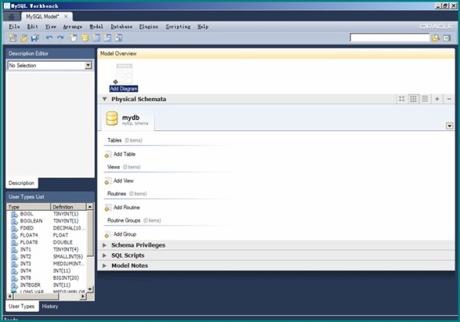
Task: Click the BOOL type icon in User Types
Action: [x=14, y=215]
